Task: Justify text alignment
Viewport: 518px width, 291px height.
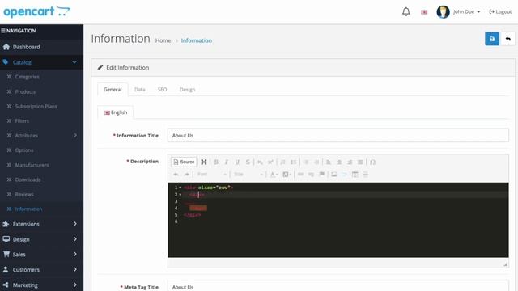Action: [x=360, y=162]
